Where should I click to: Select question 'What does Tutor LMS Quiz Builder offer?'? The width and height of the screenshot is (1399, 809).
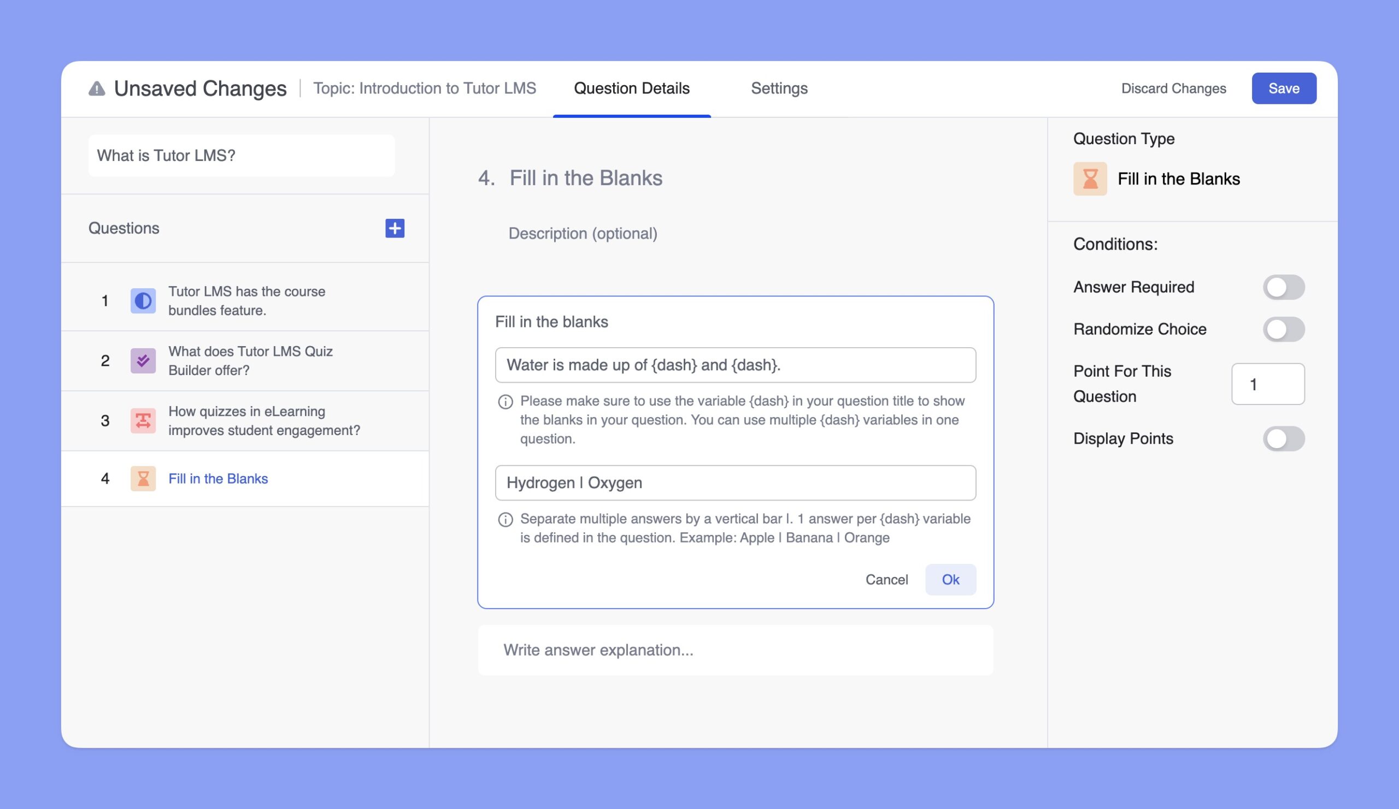click(245, 361)
